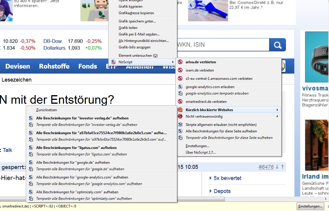The width and height of the screenshot is (329, 211).
Task: Open the DB-Dow link
Action: (53, 41)
